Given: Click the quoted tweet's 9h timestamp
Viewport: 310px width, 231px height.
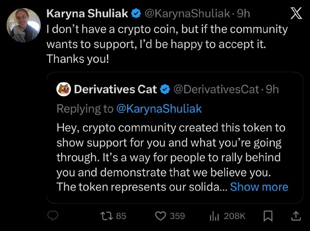Looking at the screenshot, I should coord(272,90).
